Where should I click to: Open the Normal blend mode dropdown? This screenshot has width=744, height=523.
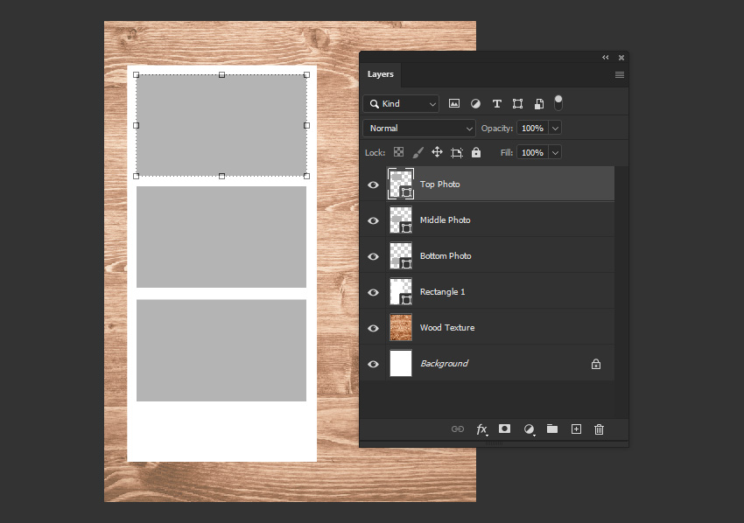419,128
